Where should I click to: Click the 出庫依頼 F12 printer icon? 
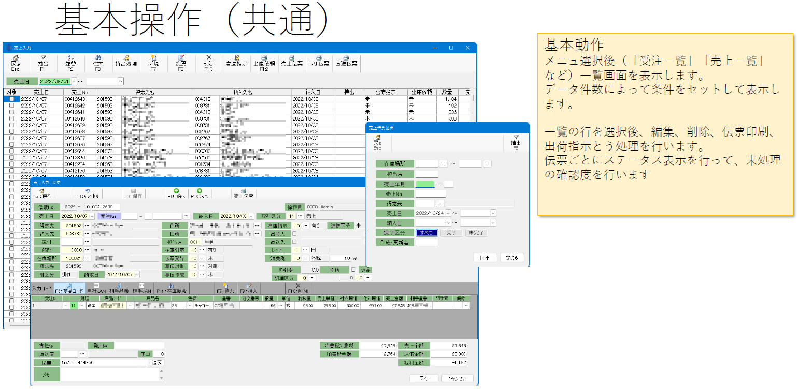264,62
